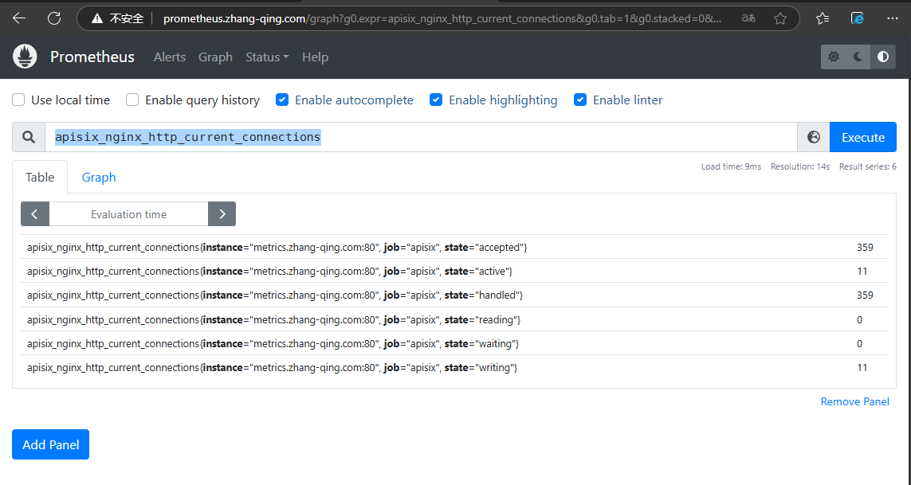
Task: Open the Help nav link
Action: coord(316,57)
